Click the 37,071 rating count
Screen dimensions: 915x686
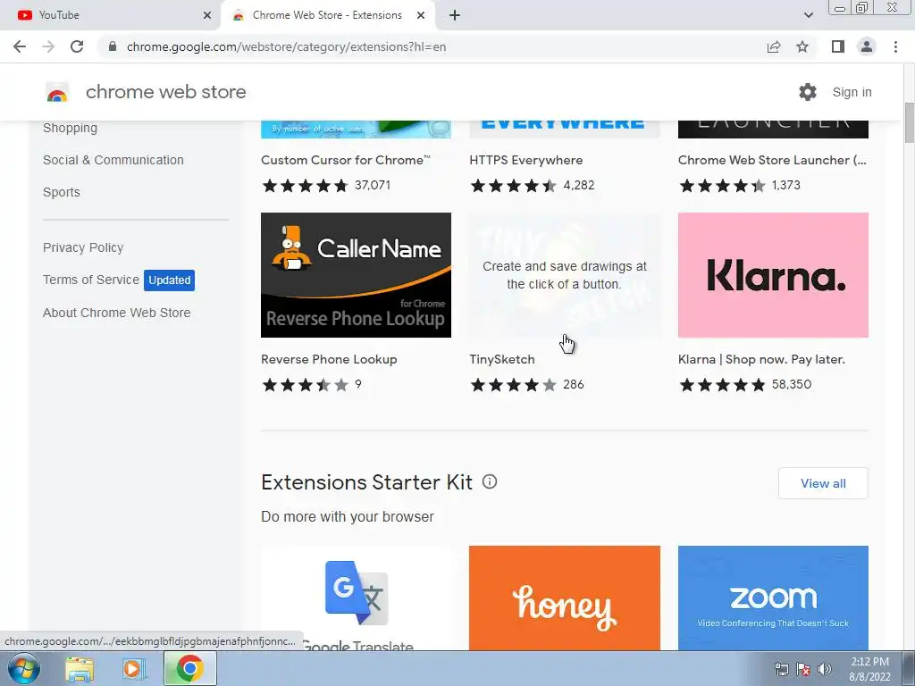(x=373, y=185)
